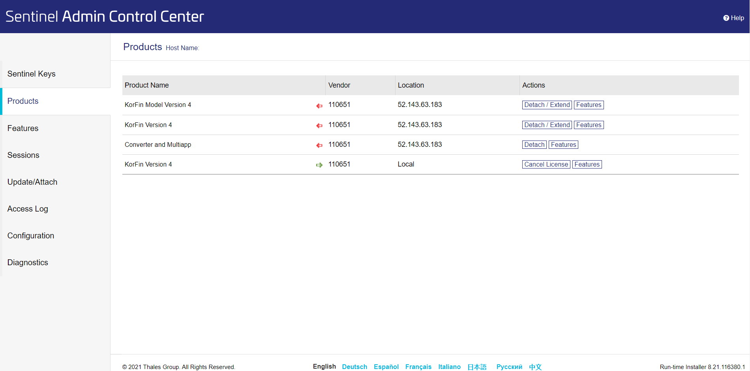Click Cancel License for the Local product
The width and height of the screenshot is (750, 371).
546,165
